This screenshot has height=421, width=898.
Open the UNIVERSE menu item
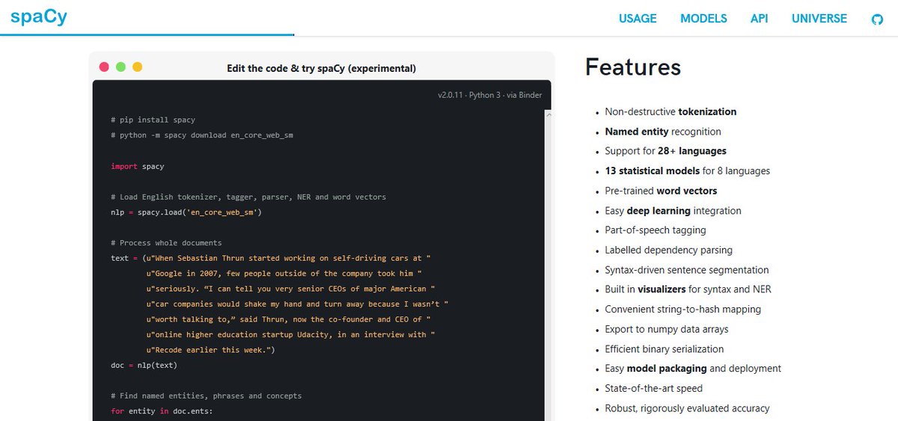pyautogui.click(x=819, y=19)
